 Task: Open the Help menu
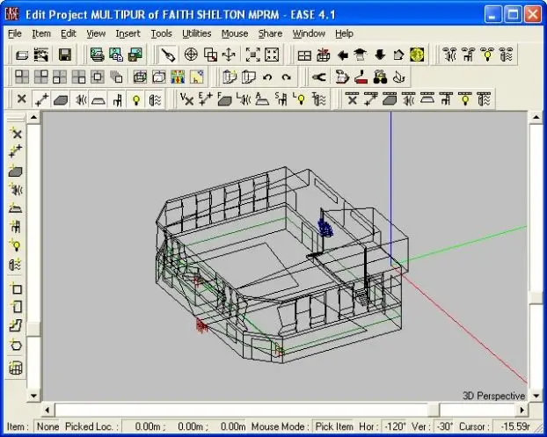click(x=344, y=33)
